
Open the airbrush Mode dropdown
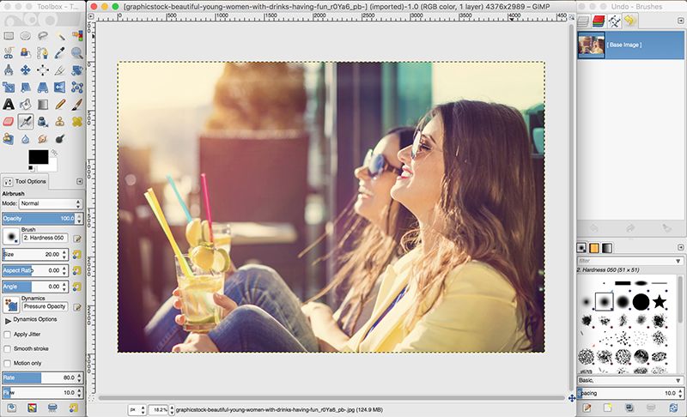[x=51, y=204]
